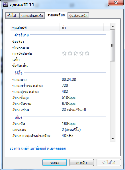The image size is (125, 170).
Task: Set rating to three stars
Action: 76,53
